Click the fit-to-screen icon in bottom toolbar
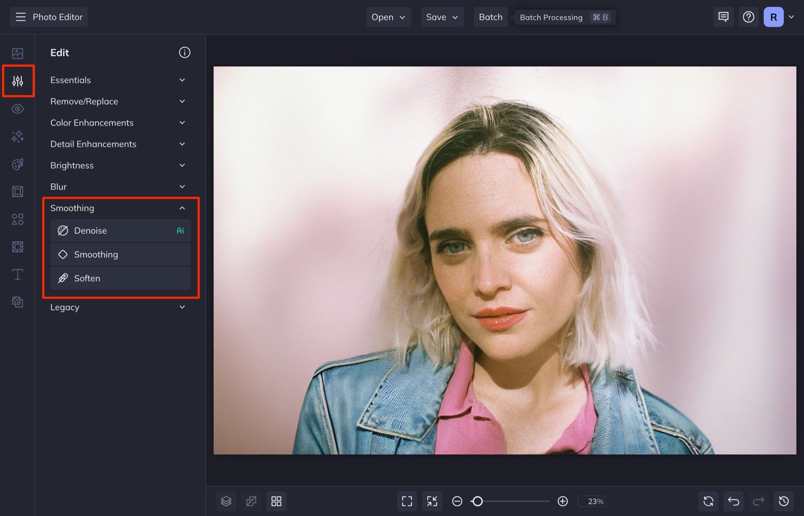 click(x=407, y=500)
